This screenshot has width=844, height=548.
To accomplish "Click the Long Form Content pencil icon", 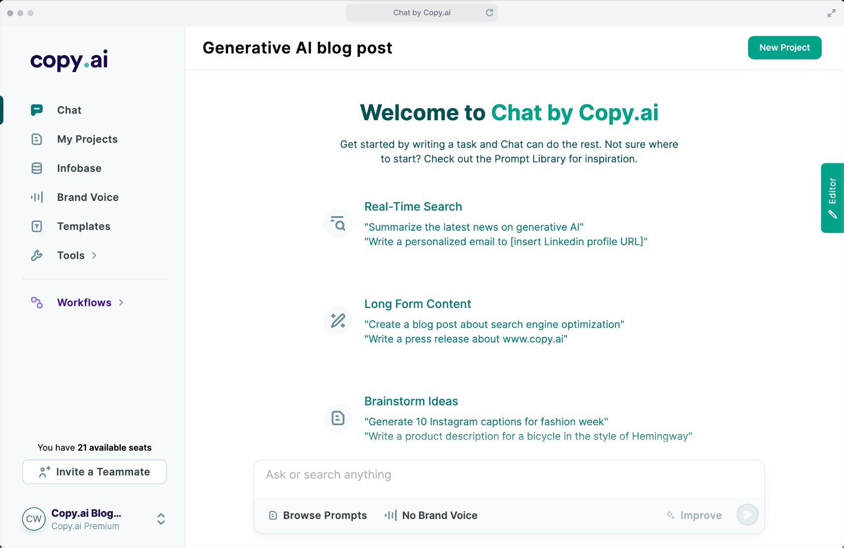I will (x=337, y=321).
